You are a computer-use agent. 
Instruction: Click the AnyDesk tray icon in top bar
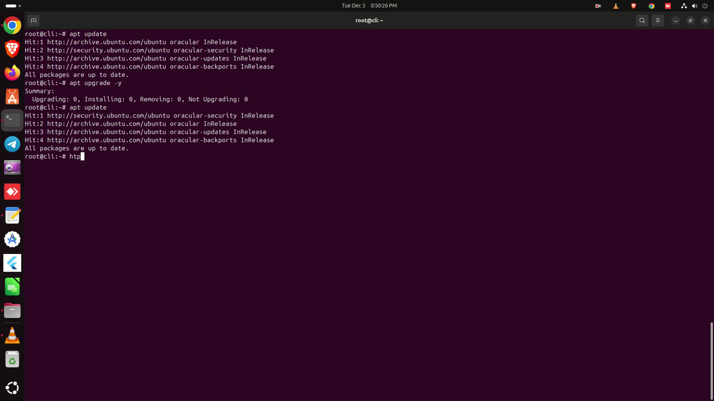[x=668, y=6]
